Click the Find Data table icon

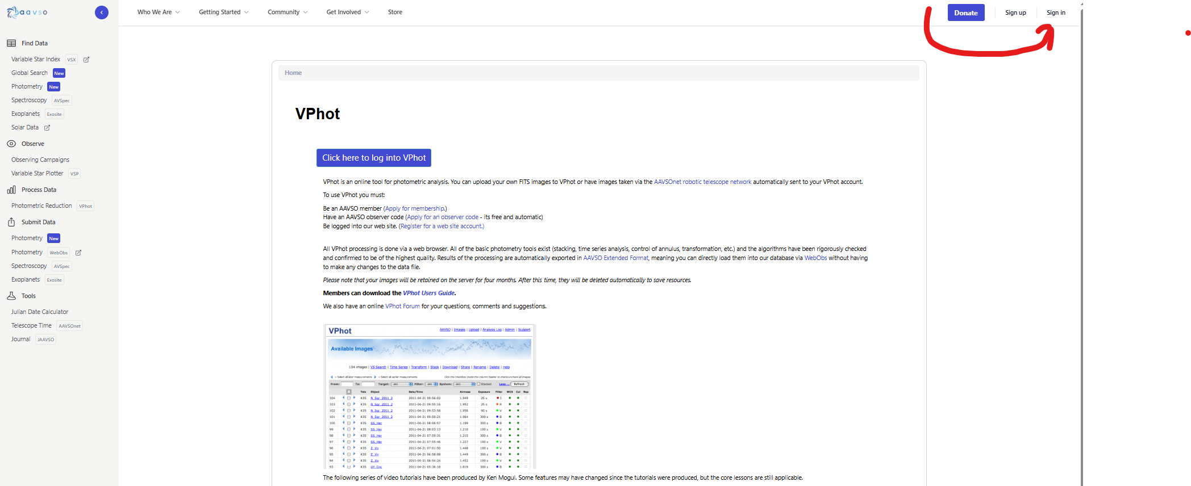pyautogui.click(x=11, y=43)
